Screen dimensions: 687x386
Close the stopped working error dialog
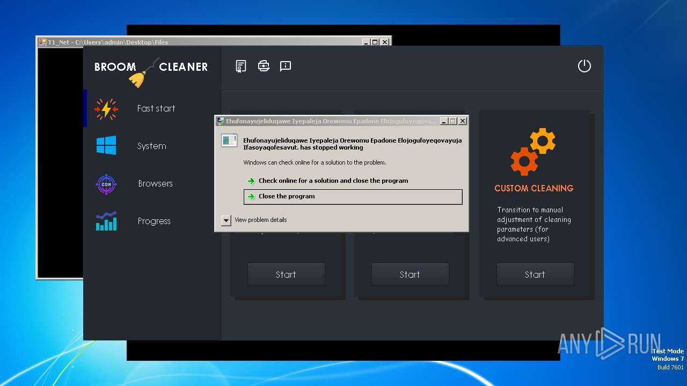(463, 121)
